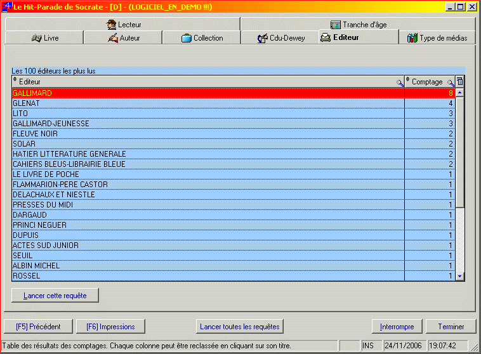
Task: Select the LE LIVRE DE POCHE row
Action: [x=233, y=174]
